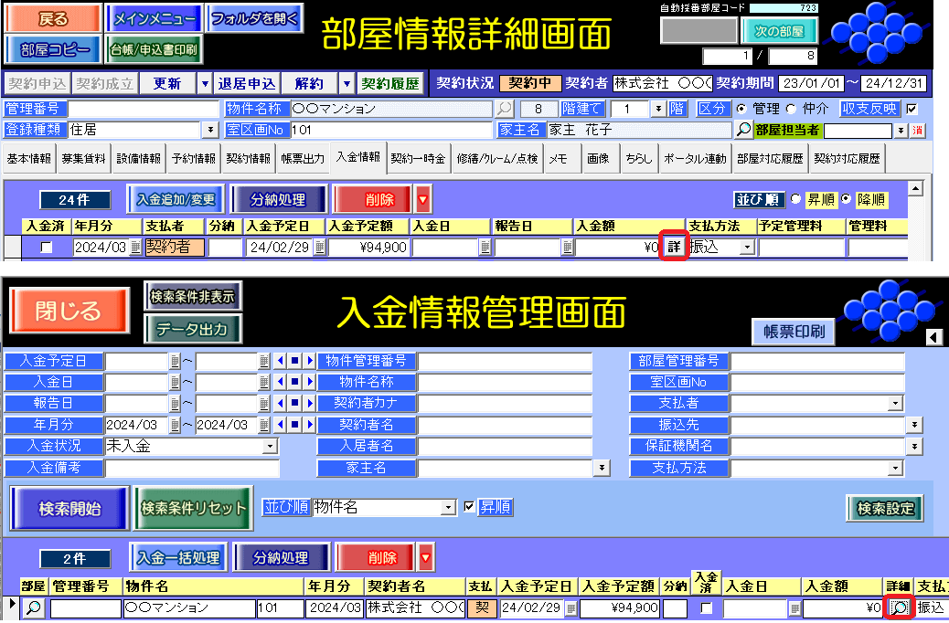Uncheck the 昇順 checkbox next to 並び順
The height and width of the screenshot is (623, 949).
click(x=470, y=507)
